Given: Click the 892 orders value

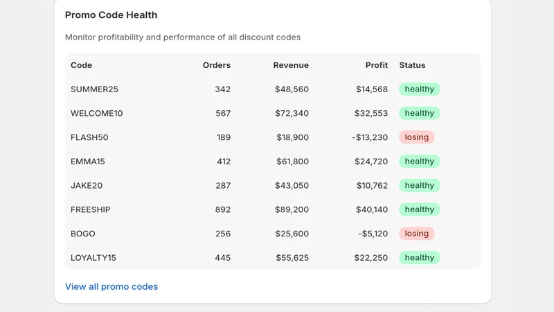Looking at the screenshot, I should [222, 209].
